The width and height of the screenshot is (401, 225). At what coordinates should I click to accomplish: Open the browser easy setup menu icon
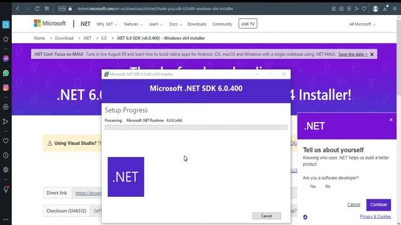395,9
